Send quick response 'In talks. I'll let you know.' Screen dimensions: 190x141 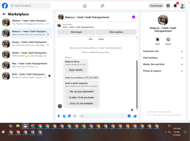pyautogui.click(x=82, y=97)
